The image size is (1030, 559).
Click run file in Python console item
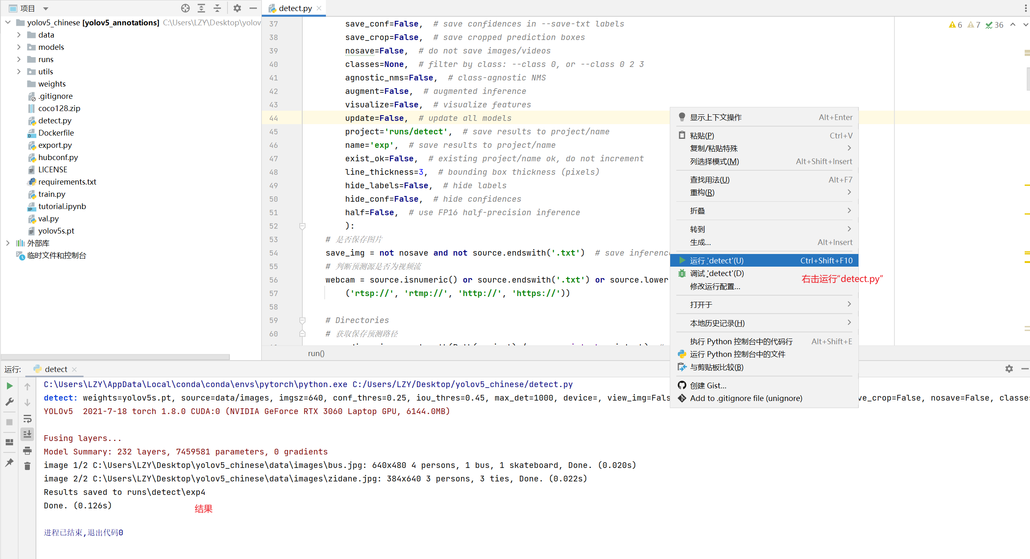(764, 354)
